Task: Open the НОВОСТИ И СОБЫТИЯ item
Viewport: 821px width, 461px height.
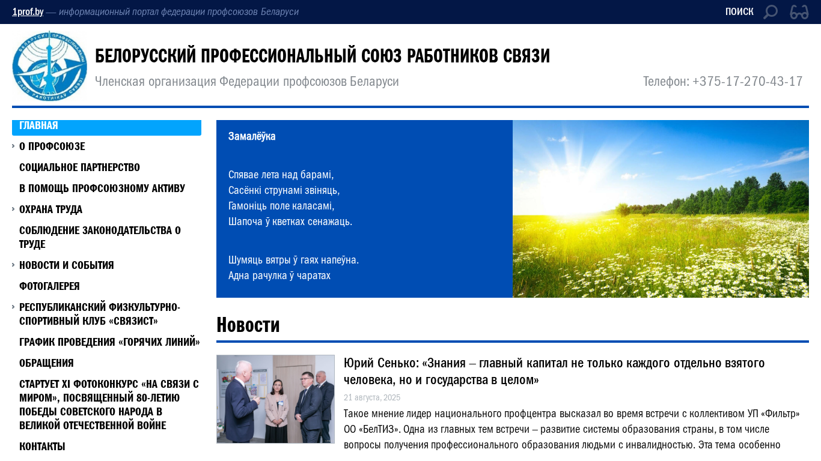Action: (67, 265)
